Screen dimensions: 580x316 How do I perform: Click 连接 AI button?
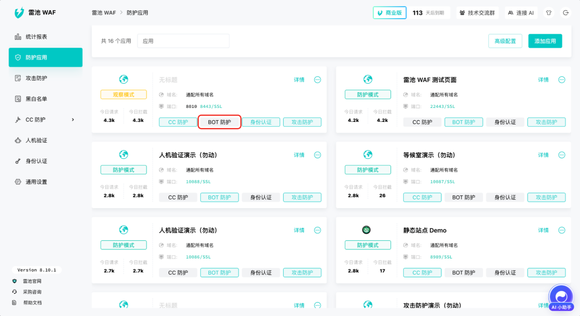[521, 12]
